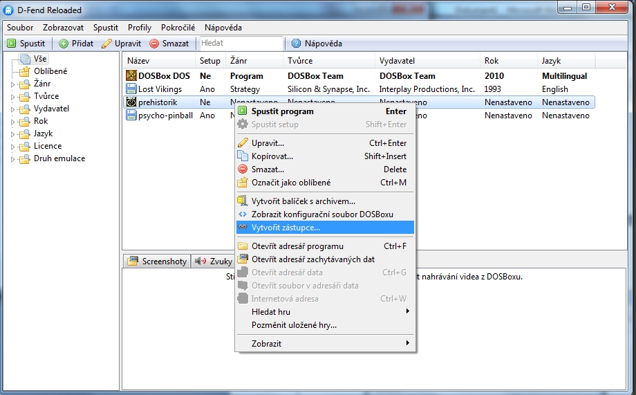
Task: Click the Upravit pencil toolbar icon
Action: (x=106, y=44)
